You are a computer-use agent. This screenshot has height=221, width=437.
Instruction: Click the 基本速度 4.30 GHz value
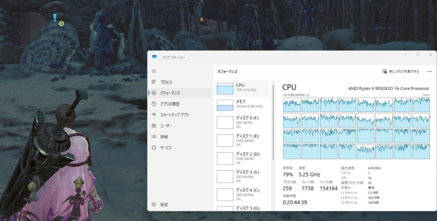(374, 168)
